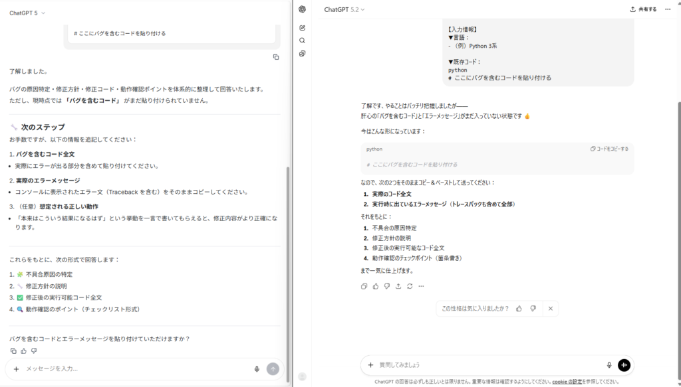Click the ChatGPT logo in the sidebar
681x387 pixels.
[x=302, y=9]
